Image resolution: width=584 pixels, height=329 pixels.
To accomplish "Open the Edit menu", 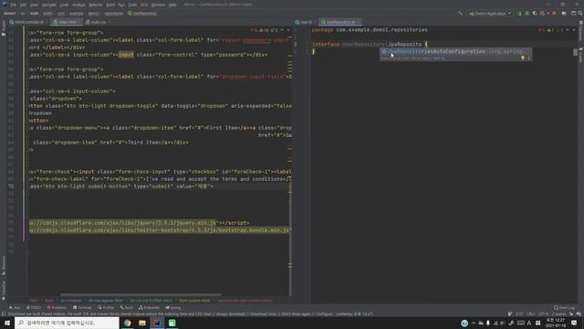I will (23, 5).
